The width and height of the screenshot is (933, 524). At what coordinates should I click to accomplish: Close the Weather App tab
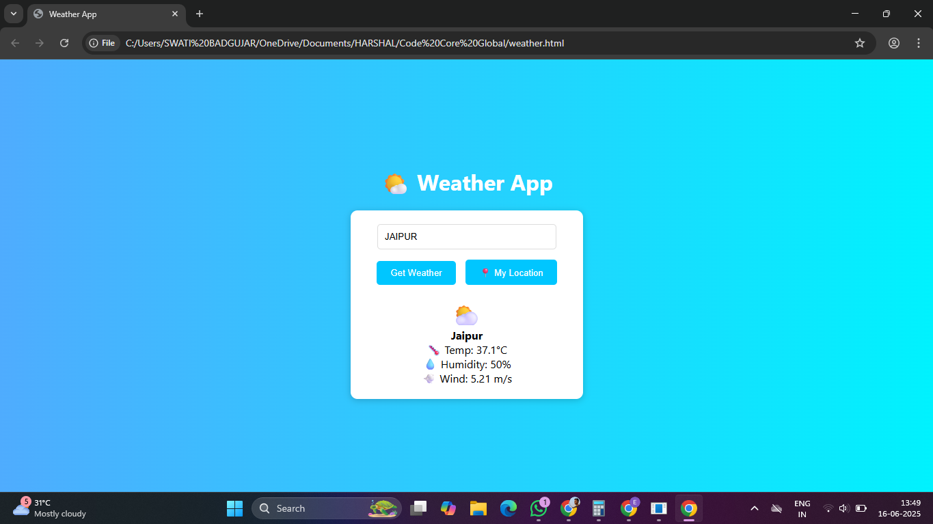[x=175, y=14]
